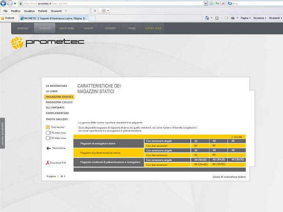Open the word wide navigation item
The image size is (283, 212).
pyautogui.click(x=67, y=28)
